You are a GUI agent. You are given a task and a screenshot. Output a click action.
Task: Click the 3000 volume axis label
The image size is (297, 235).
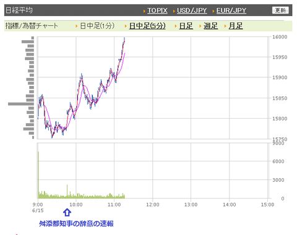pyautogui.click(x=278, y=180)
